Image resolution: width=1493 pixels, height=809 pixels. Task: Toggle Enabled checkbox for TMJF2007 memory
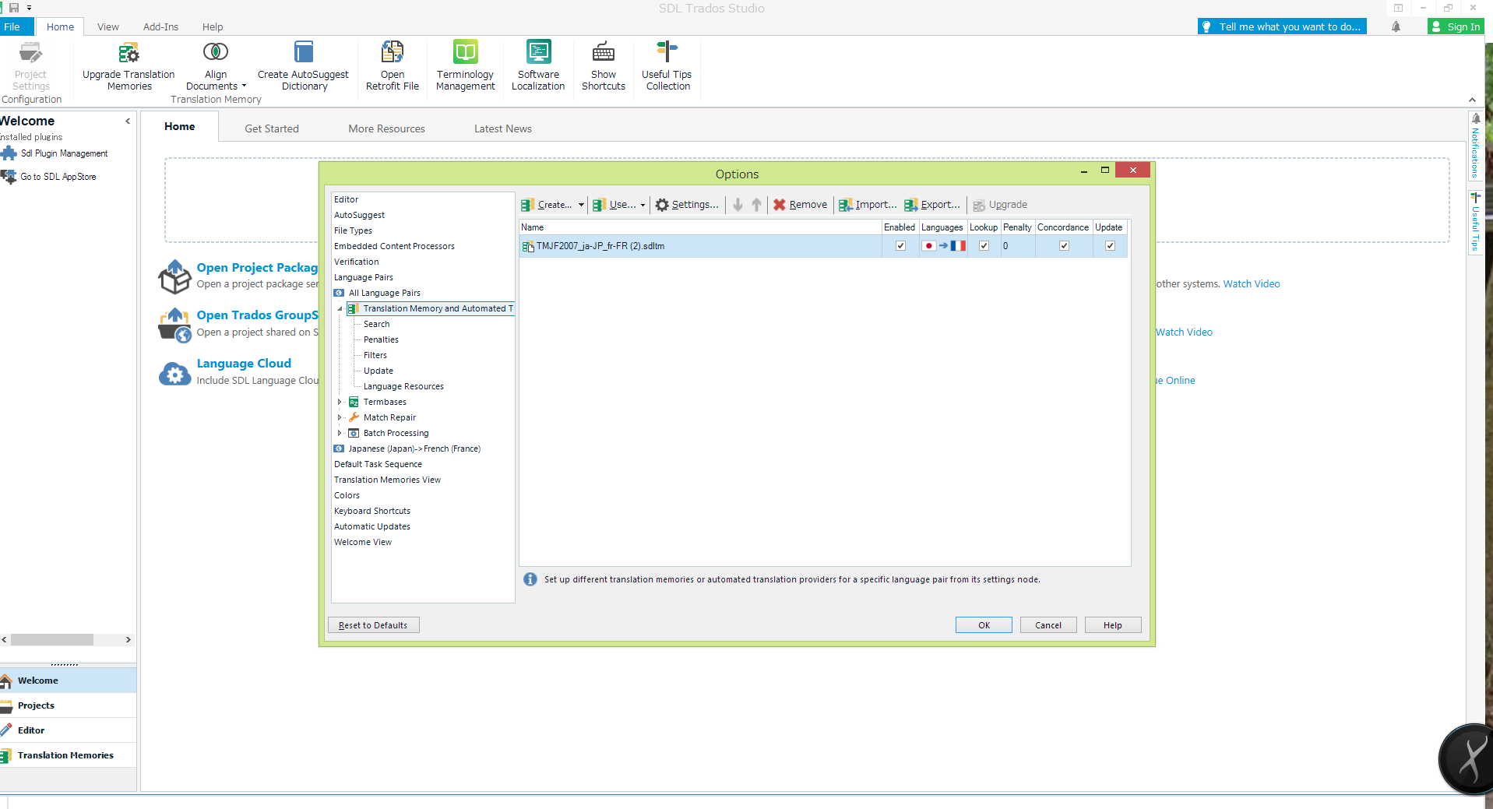[x=901, y=246]
